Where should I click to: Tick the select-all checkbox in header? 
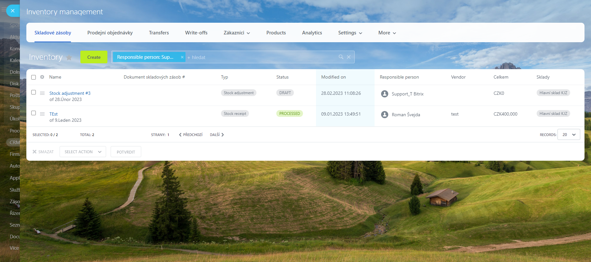[34, 77]
